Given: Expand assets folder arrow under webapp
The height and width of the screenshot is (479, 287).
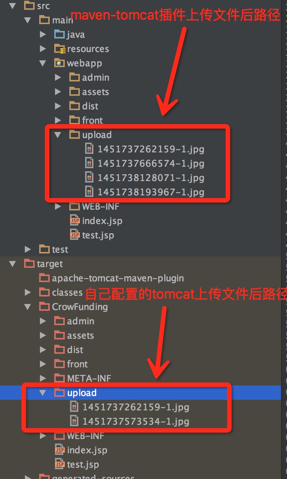Looking at the screenshot, I should pos(58,92).
